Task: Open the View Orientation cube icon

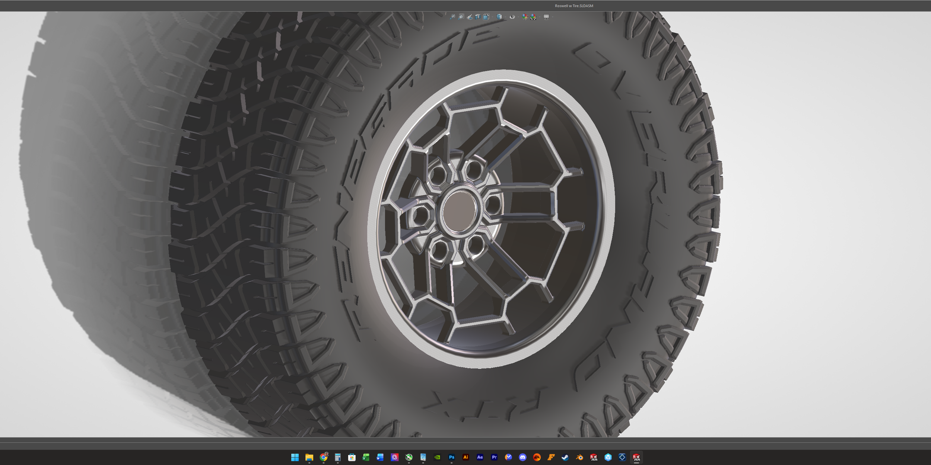Action: (486, 17)
